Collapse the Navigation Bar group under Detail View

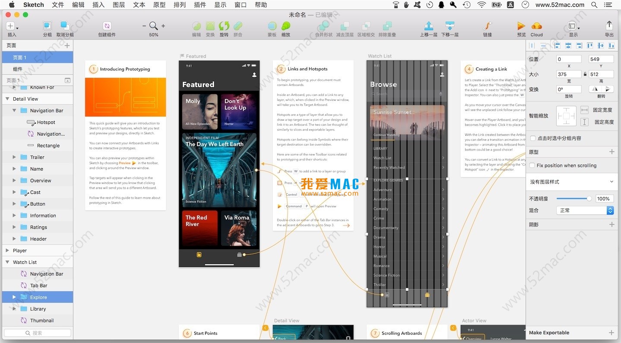pos(14,111)
